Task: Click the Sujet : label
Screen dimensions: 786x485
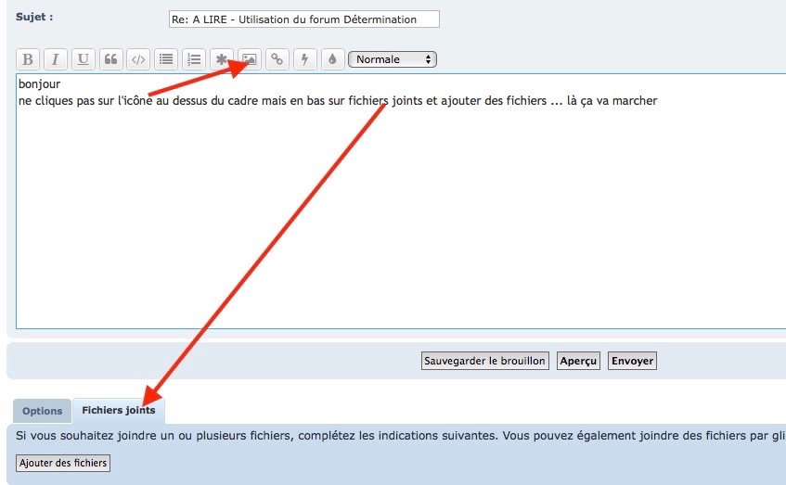Action: coord(34,17)
